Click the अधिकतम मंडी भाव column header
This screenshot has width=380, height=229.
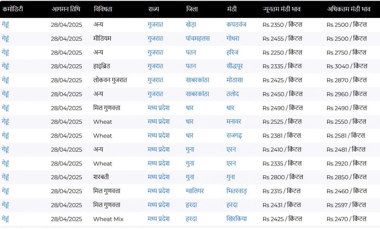point(349,9)
